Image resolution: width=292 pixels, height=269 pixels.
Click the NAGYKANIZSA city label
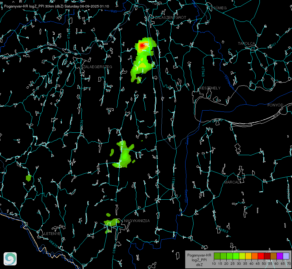[137, 221]
